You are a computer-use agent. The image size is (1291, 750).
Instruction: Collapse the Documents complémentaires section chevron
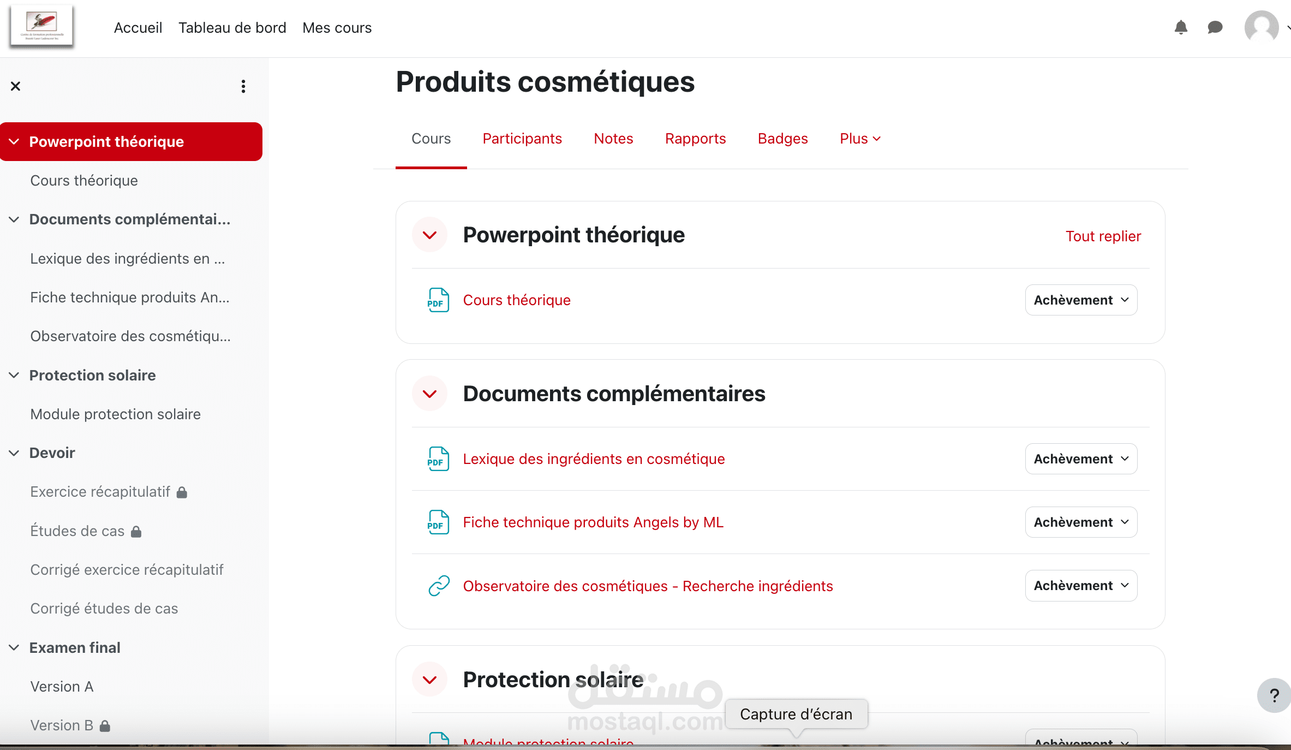(430, 394)
